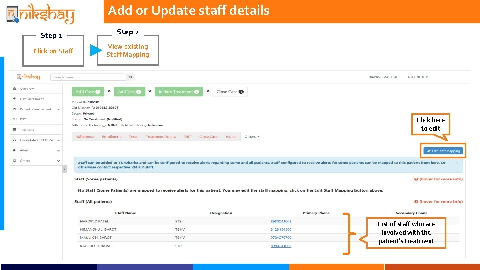480x270 pixels.
Task: Click the Unvalidated 99DOTS sidebar icon
Action: point(14,140)
